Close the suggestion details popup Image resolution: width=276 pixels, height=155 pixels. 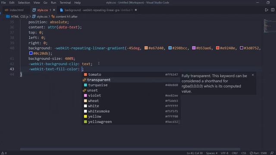click(x=253, y=75)
